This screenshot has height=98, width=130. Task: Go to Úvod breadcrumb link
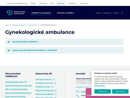(7, 25)
